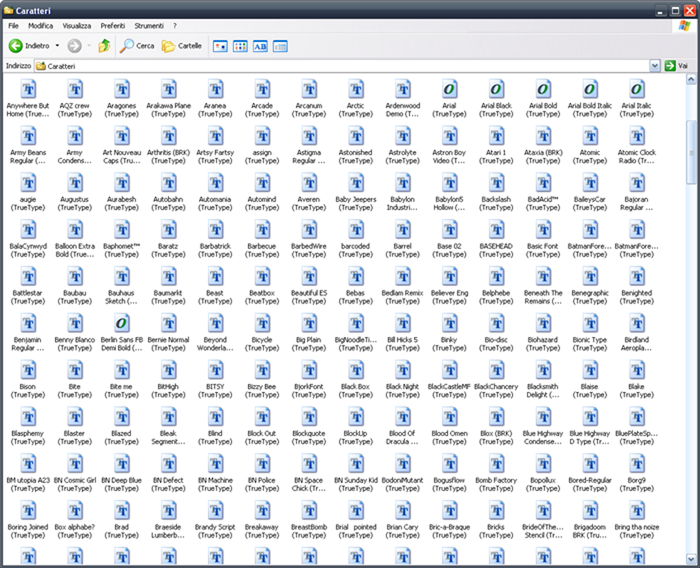Image resolution: width=700 pixels, height=568 pixels.
Task: Click the AB similarity view button
Action: click(260, 46)
